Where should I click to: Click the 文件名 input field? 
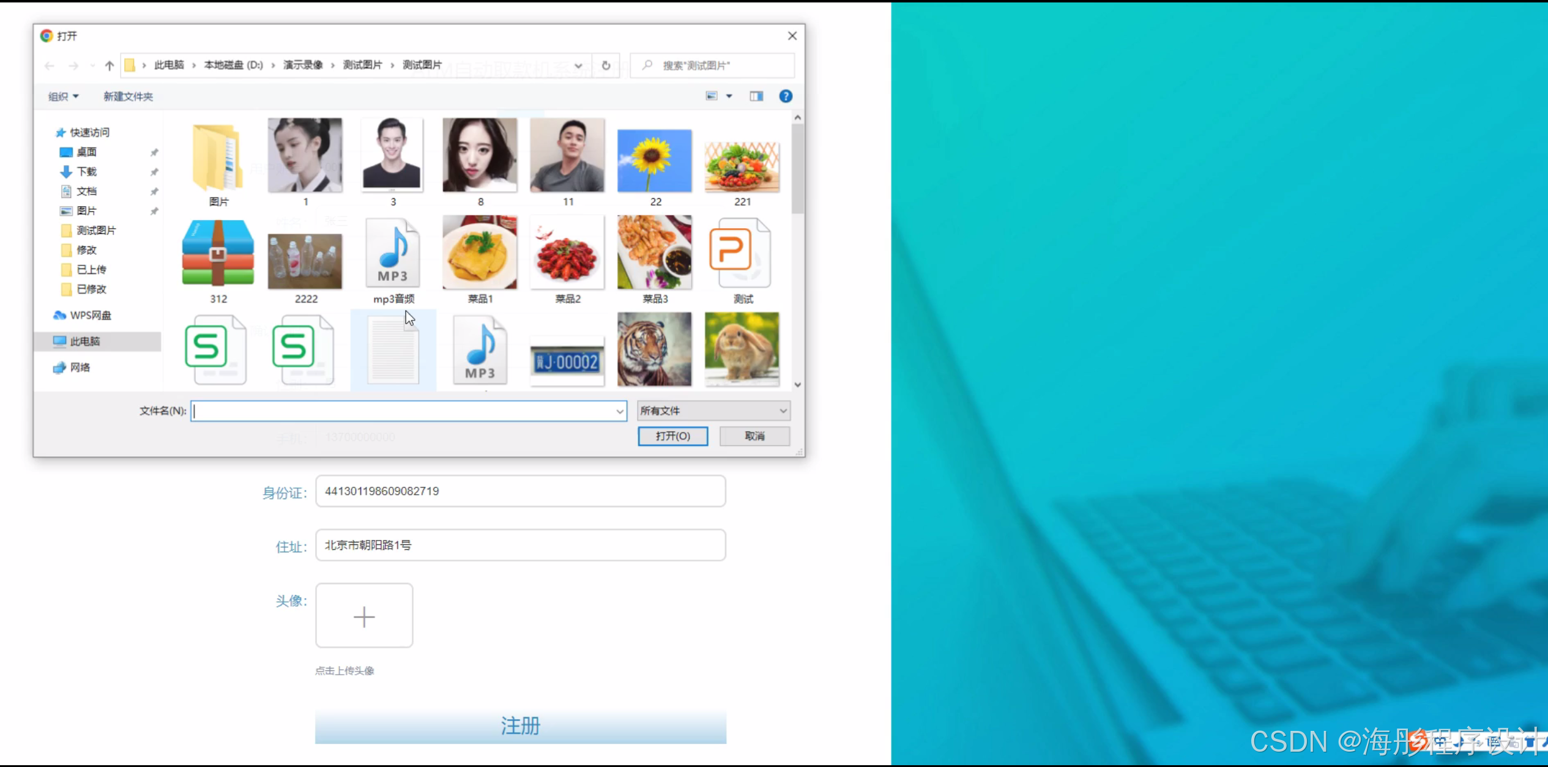404,411
